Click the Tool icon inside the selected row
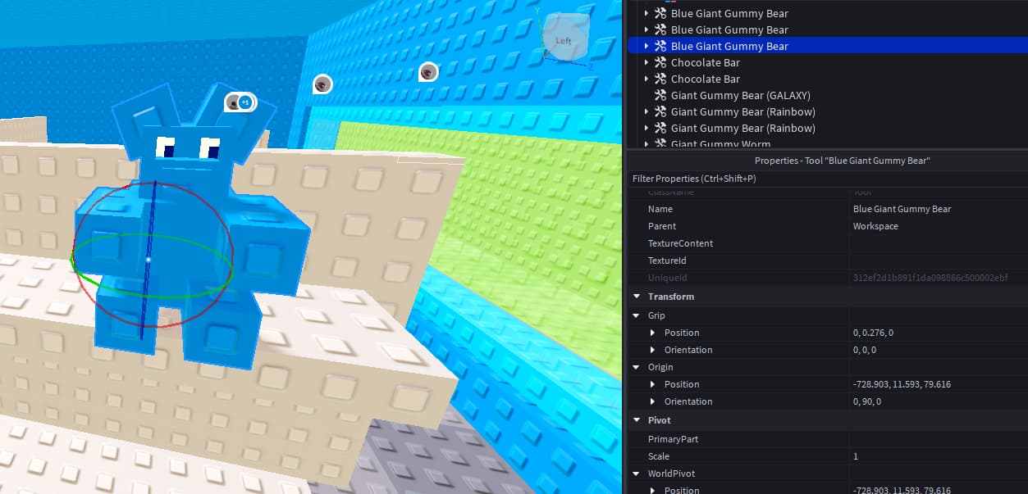This screenshot has height=494, width=1028. (x=659, y=46)
